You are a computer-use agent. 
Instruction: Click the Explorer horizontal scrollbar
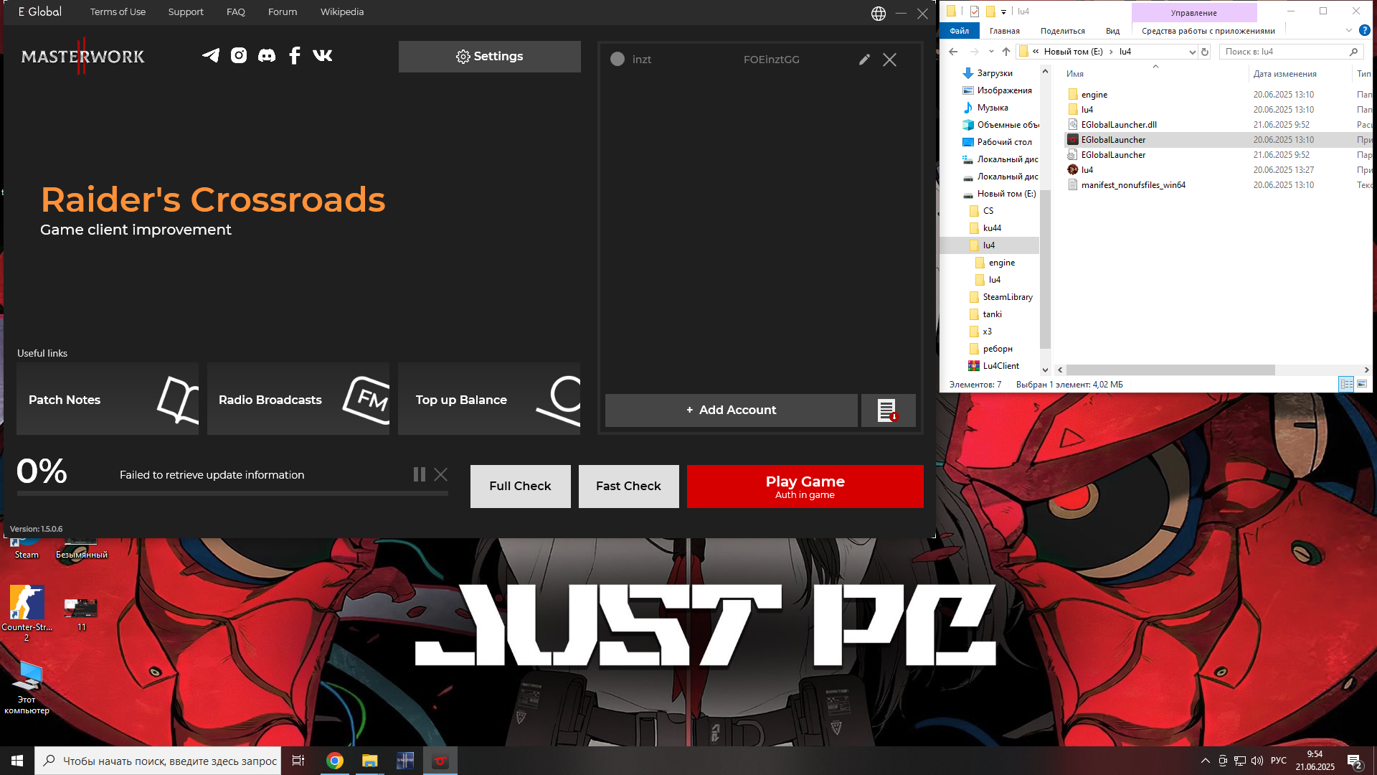[x=1170, y=370]
